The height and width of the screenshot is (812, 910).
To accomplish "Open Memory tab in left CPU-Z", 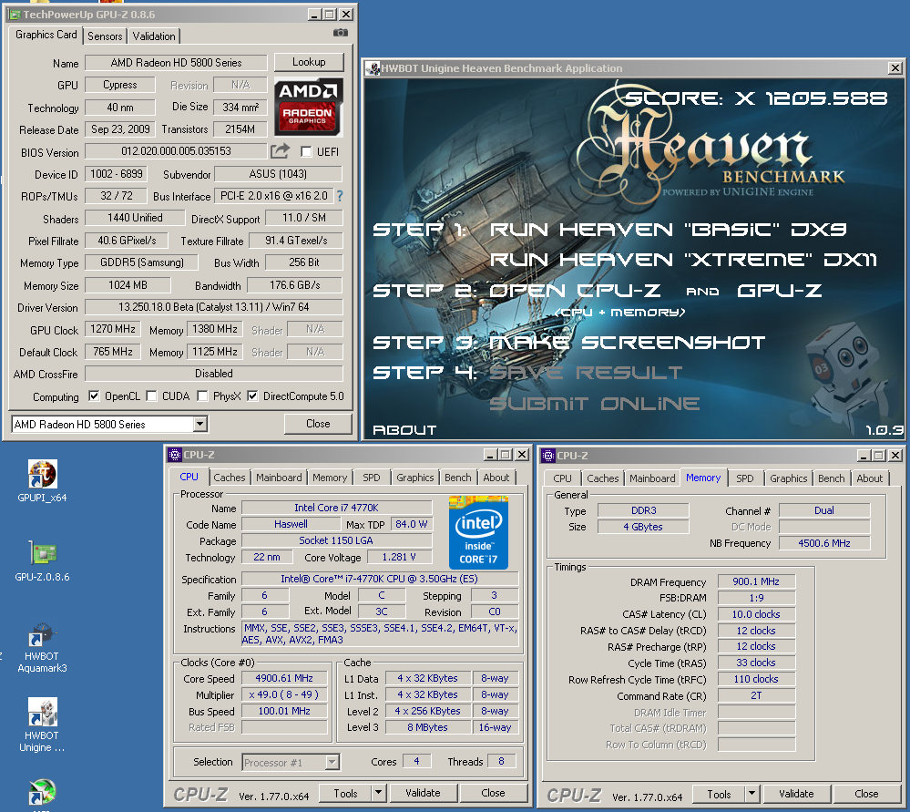I will point(330,478).
